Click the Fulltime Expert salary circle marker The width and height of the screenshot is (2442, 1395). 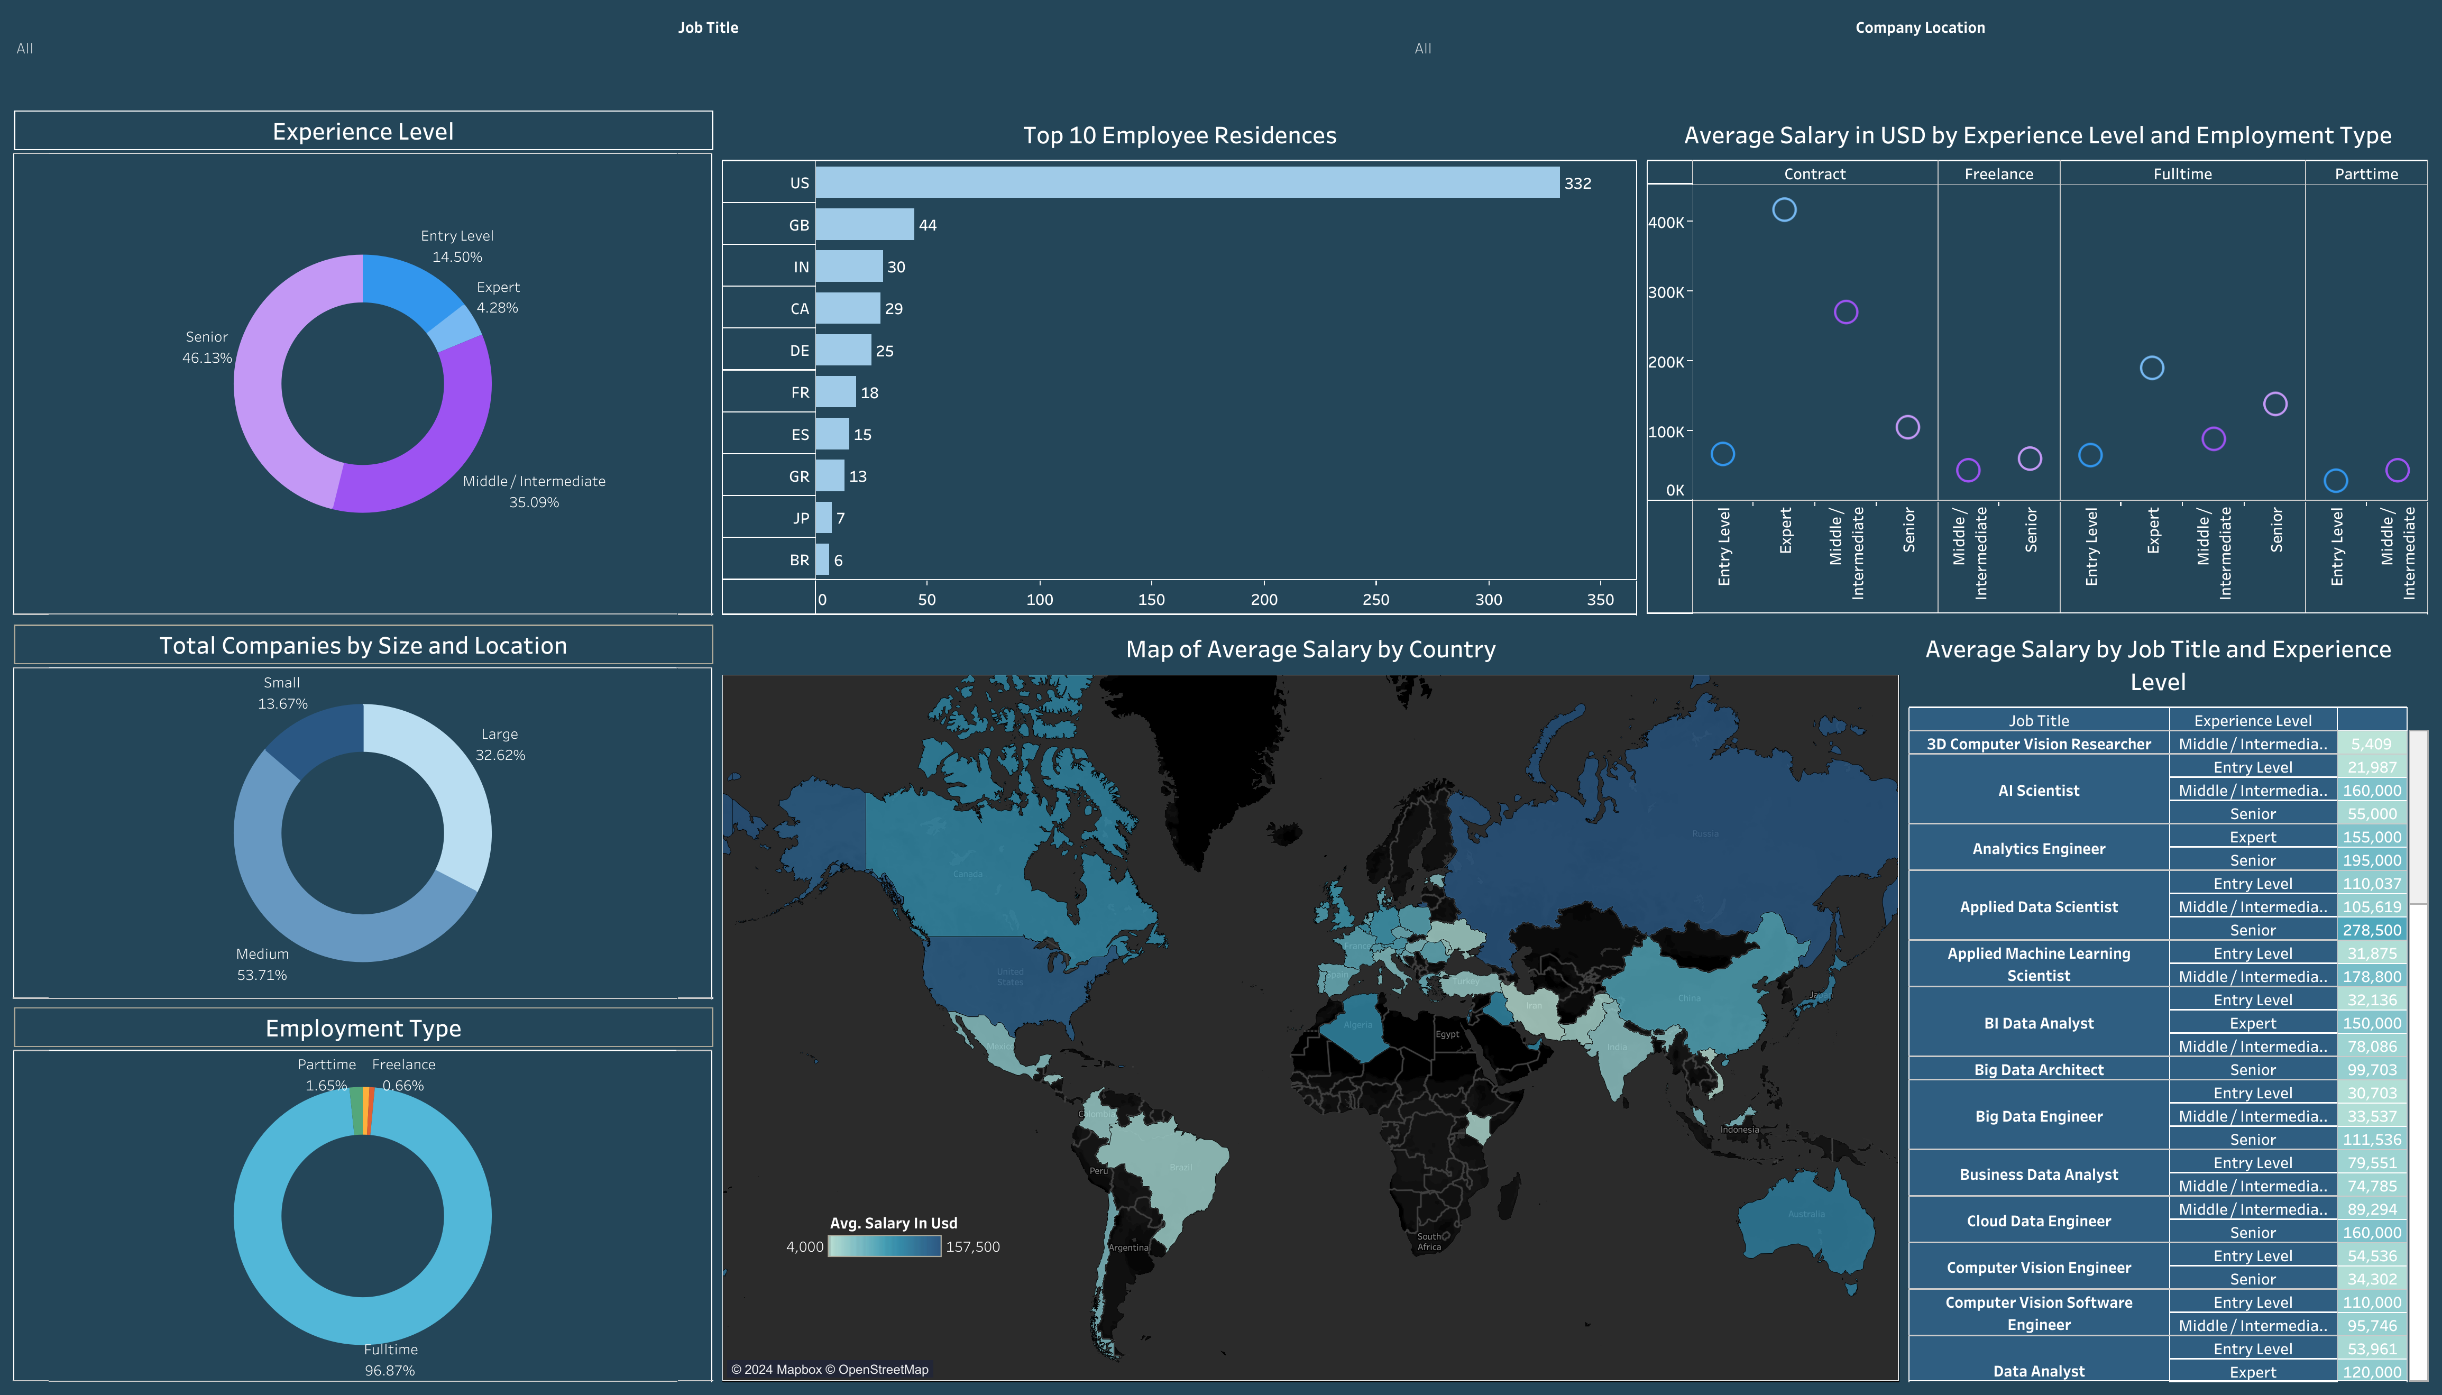(x=2152, y=368)
